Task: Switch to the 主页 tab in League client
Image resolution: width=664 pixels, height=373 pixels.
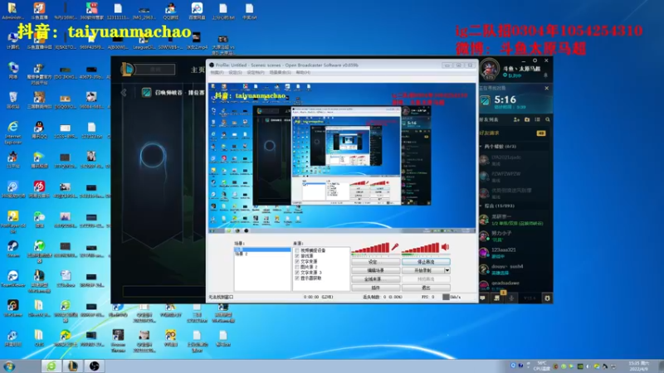Action: [x=198, y=70]
